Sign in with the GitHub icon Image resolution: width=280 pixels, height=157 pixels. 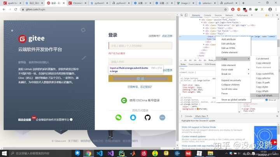point(147,117)
